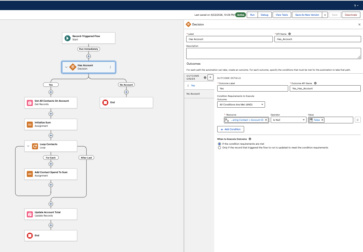
Task: Add element after Add Contact Spend To Sum
Action: tap(51, 185)
